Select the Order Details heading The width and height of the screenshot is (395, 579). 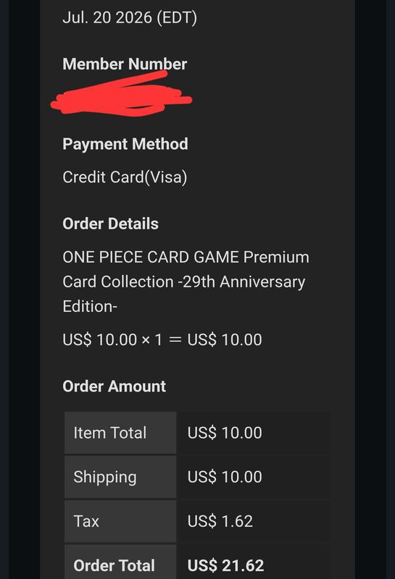[x=111, y=224]
